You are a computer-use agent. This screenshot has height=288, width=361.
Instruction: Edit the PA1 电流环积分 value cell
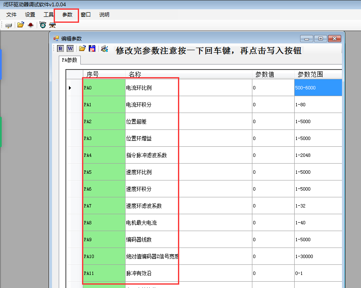tap(273, 105)
